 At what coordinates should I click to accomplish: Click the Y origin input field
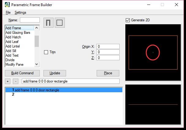[108, 52]
